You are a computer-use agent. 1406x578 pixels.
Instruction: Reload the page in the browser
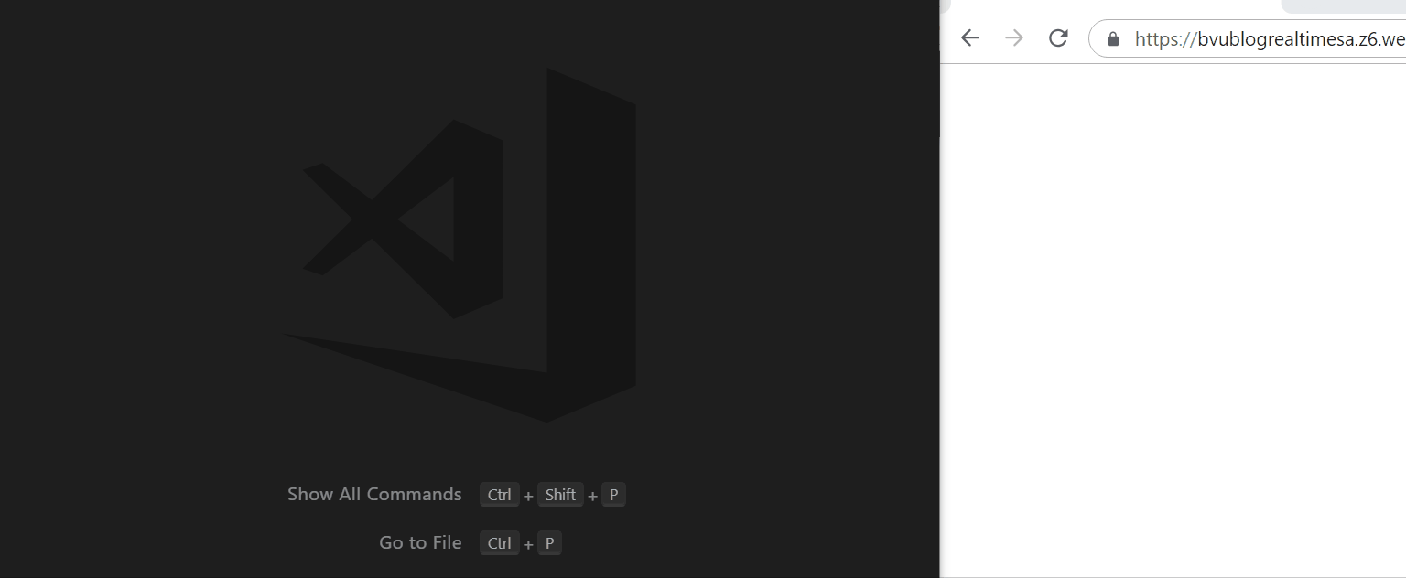pos(1058,37)
